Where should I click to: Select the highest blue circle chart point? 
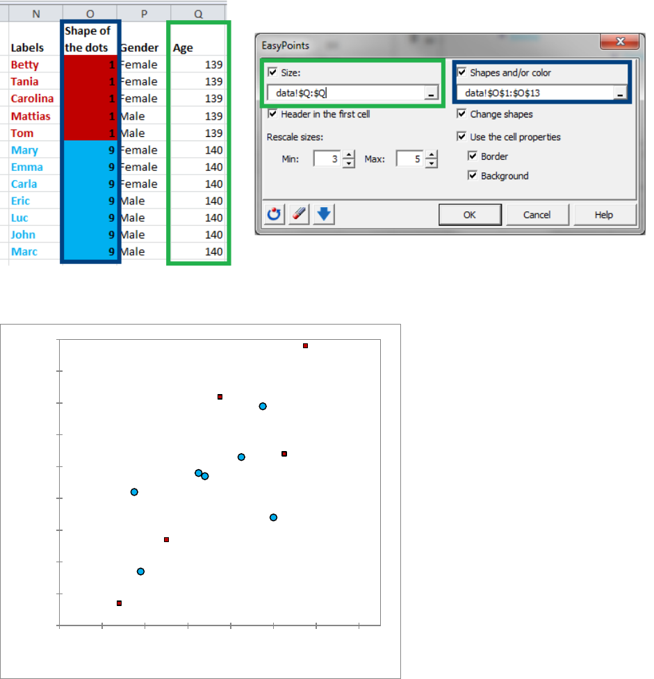point(263,406)
